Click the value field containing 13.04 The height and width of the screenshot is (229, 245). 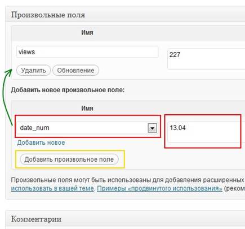pyautogui.click(x=206, y=132)
